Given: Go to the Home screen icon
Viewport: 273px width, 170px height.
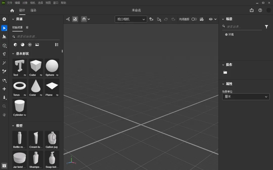Looking at the screenshot, I should (x=12, y=10).
